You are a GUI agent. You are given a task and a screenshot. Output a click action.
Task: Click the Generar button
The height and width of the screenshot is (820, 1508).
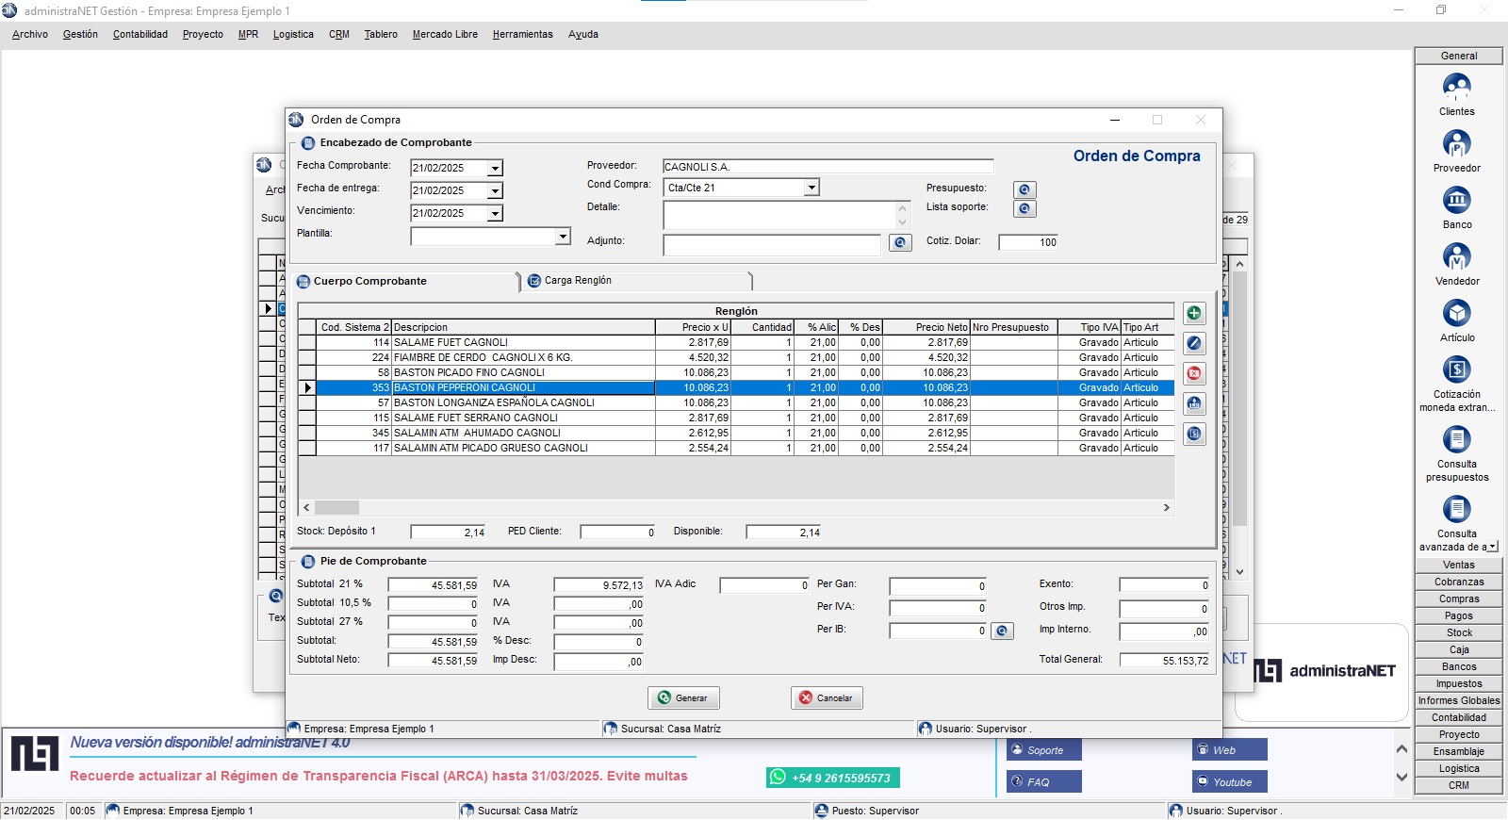(683, 697)
